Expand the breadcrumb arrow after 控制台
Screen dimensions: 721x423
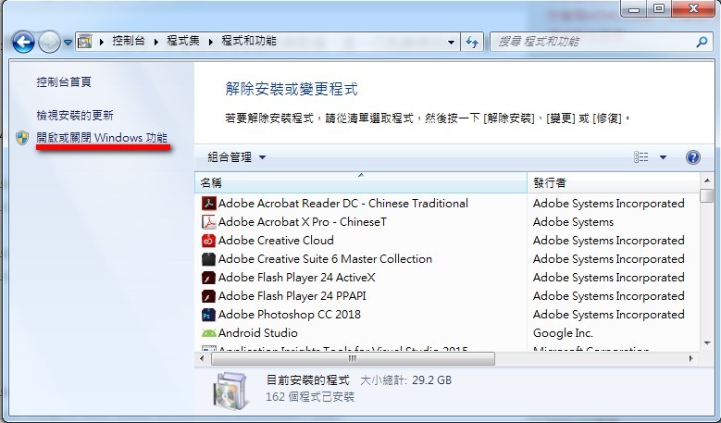point(156,42)
